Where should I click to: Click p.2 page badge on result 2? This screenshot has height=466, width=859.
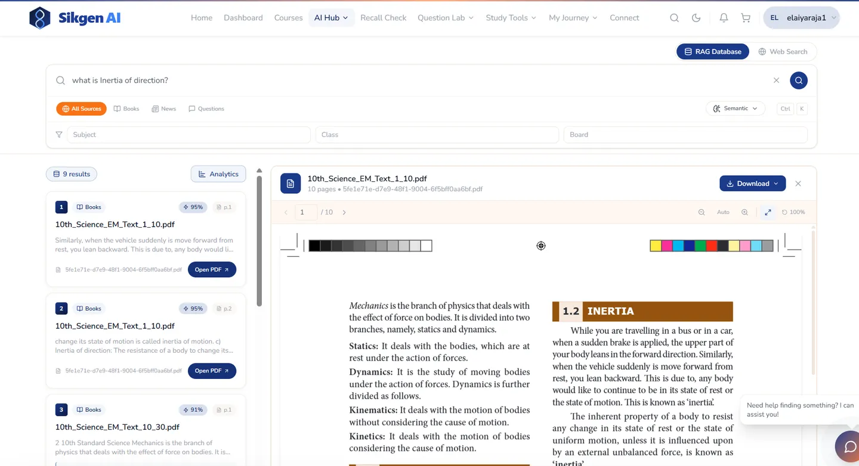pos(224,309)
